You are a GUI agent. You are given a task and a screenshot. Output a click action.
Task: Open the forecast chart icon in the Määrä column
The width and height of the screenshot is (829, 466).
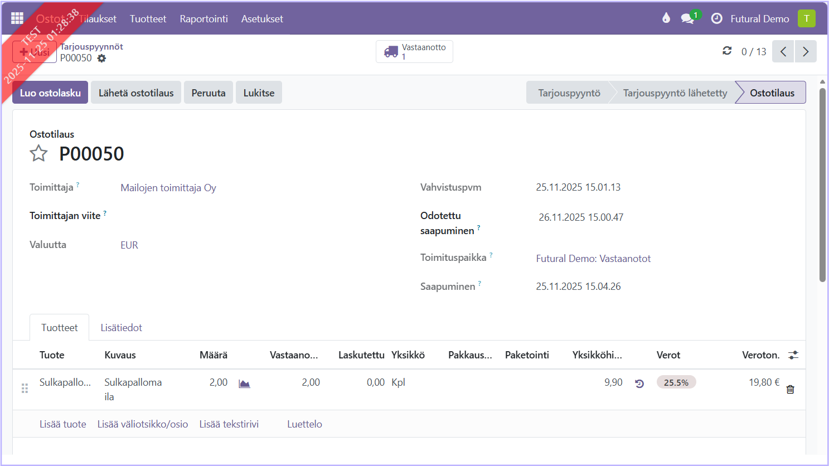[244, 384]
